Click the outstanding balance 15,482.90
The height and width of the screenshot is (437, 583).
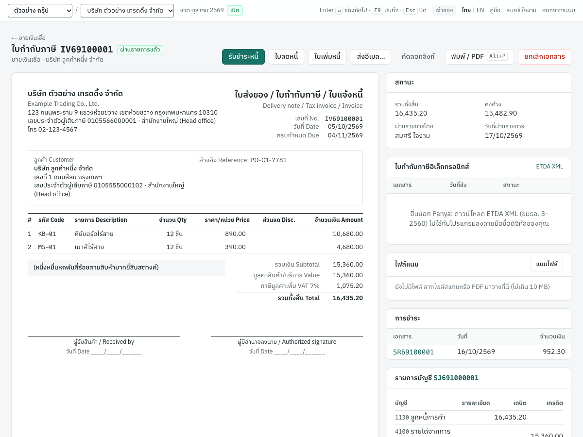tap(501, 113)
